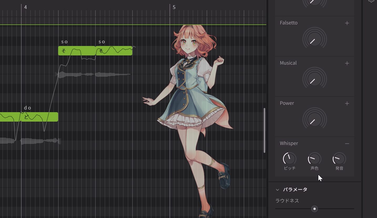Expand the Power voice mode options
The image size is (377, 218).
[x=347, y=103]
